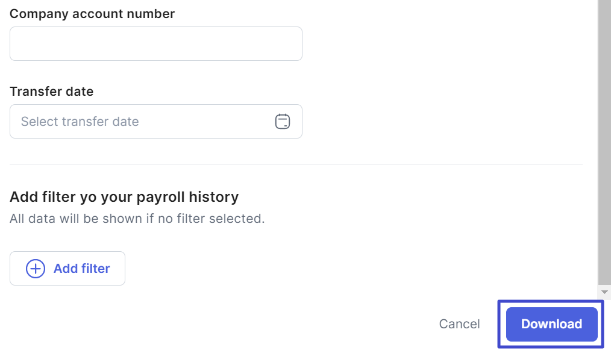Click the Cancel link text
Image resolution: width=611 pixels, height=350 pixels.
click(x=459, y=324)
